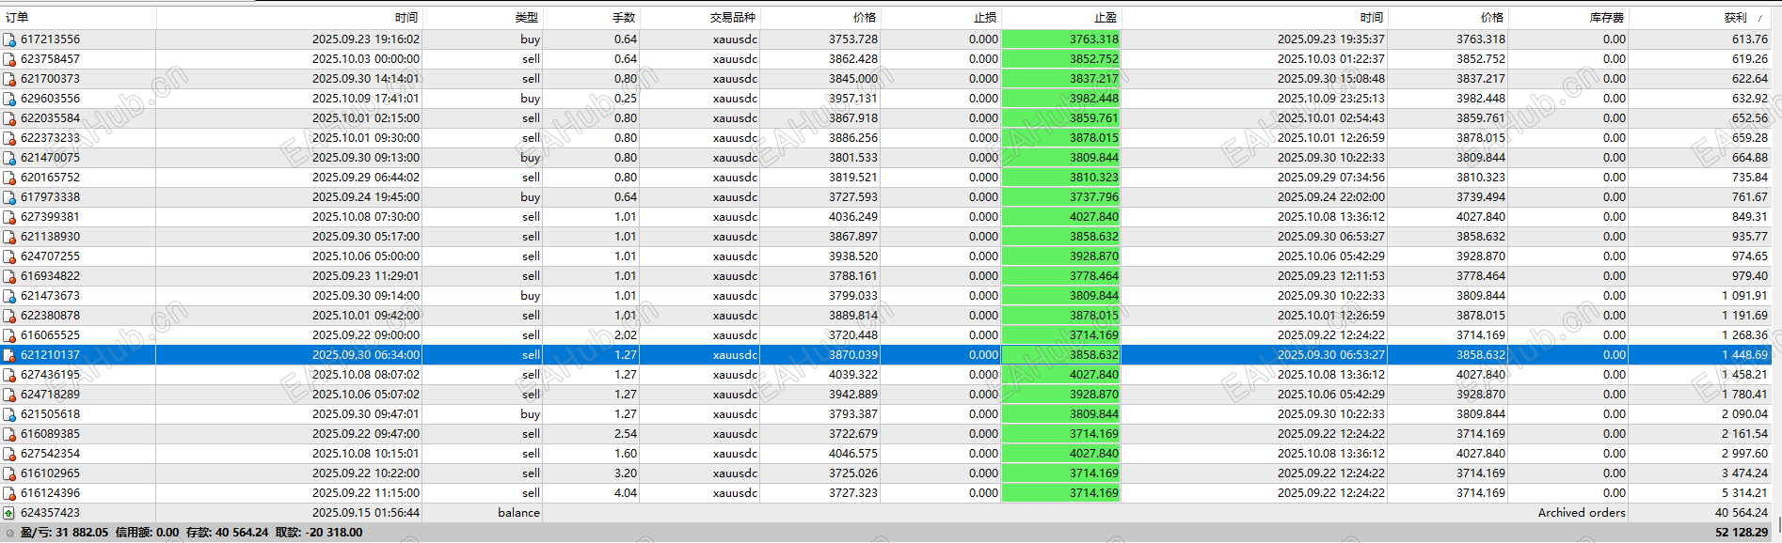
Task: Click the sell-order icon for 622035584
Action: [x=9, y=118]
